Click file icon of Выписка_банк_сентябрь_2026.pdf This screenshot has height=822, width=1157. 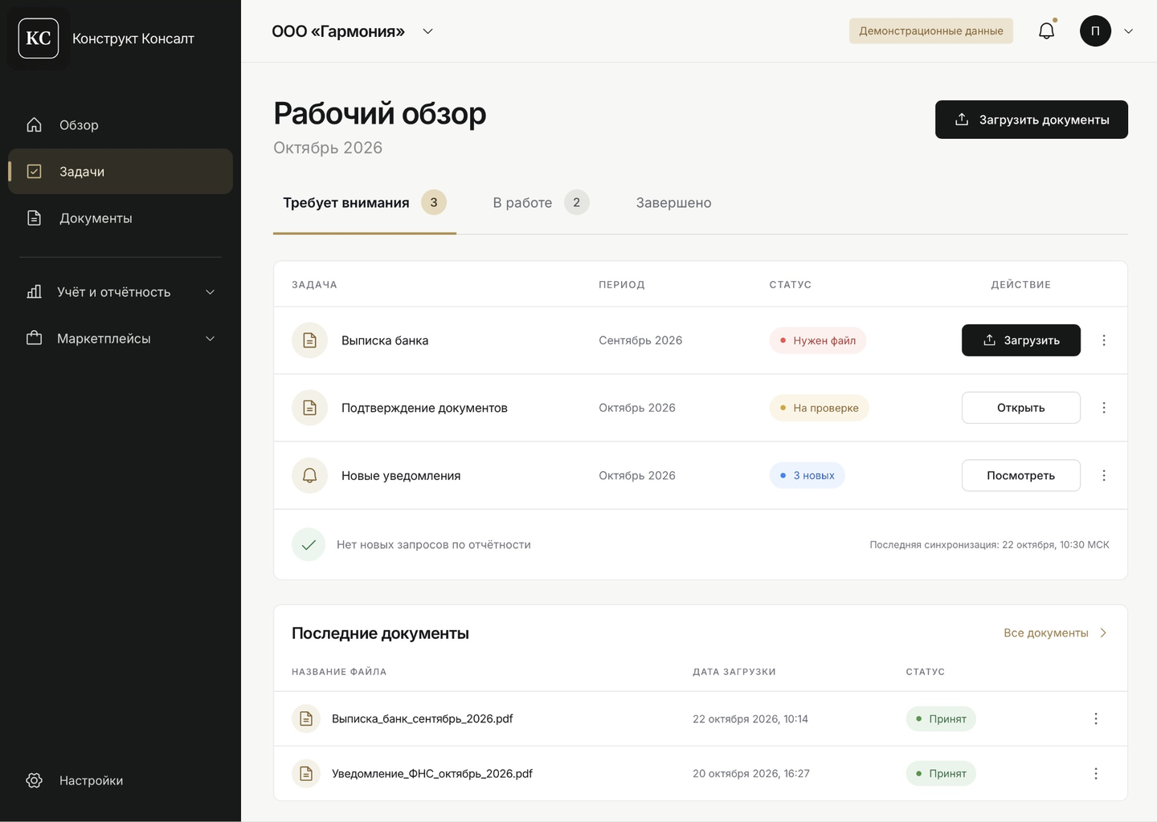[x=306, y=718]
